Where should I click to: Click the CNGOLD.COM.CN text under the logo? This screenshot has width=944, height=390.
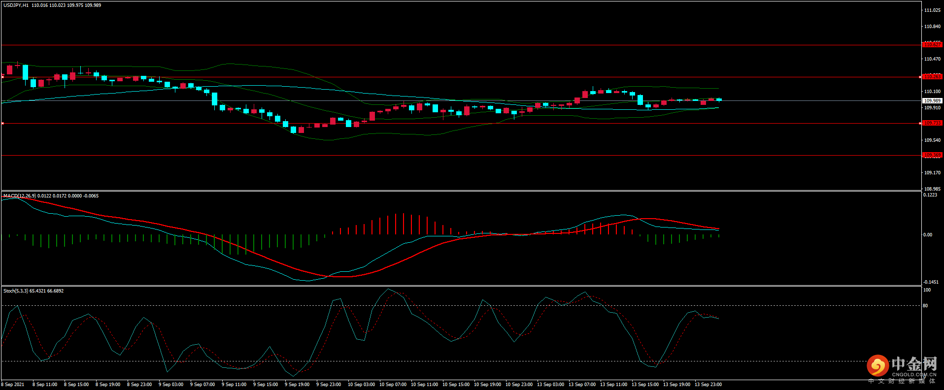(x=914, y=375)
